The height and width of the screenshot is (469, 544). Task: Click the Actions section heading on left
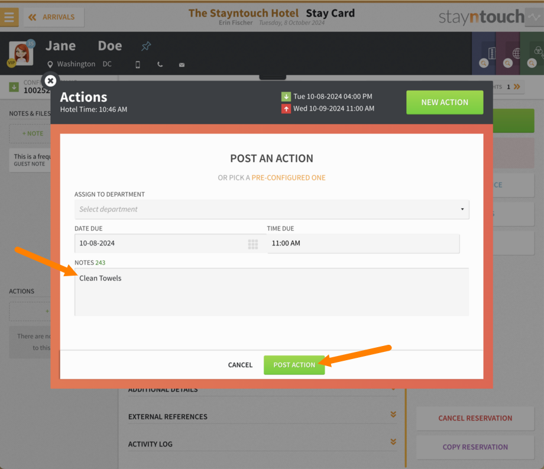21,291
